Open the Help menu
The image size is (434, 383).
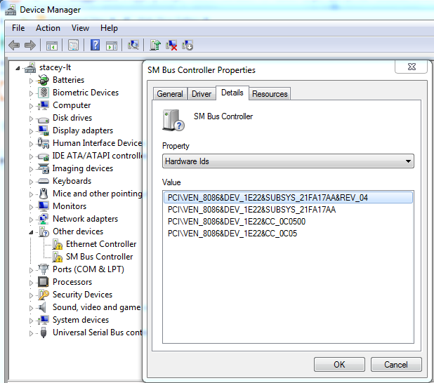pyautogui.click(x=109, y=28)
